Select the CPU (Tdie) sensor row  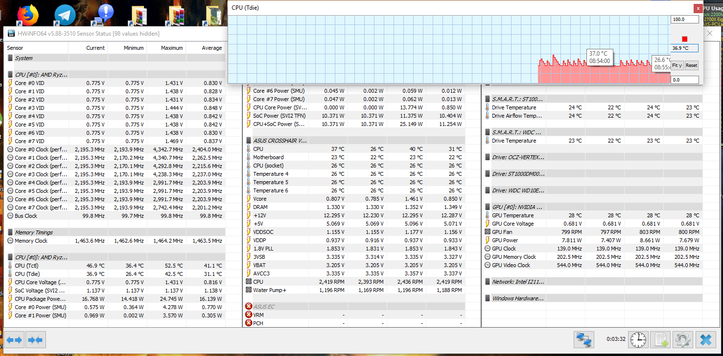[115, 274]
